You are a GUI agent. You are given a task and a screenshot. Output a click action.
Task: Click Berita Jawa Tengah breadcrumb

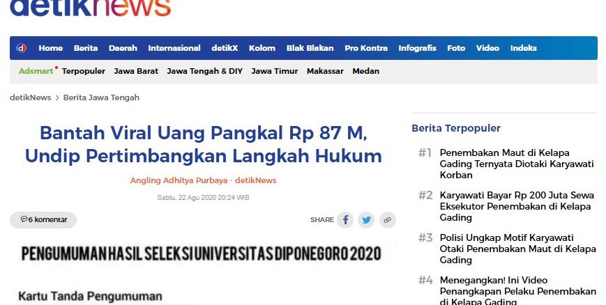(101, 97)
